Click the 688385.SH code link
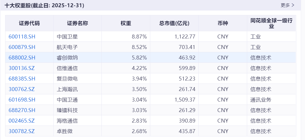This screenshot has width=305, height=140. tap(22, 79)
